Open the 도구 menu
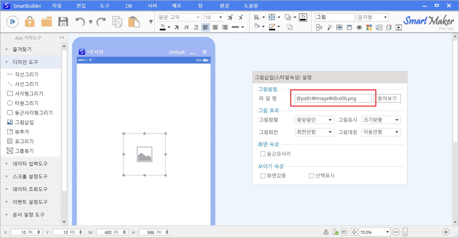The height and width of the screenshot is (238, 459). [105, 6]
